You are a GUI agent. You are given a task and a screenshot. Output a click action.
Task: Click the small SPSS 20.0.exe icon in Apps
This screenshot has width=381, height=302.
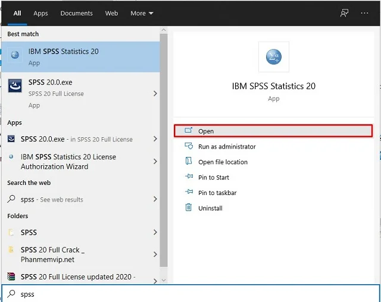[11, 139]
